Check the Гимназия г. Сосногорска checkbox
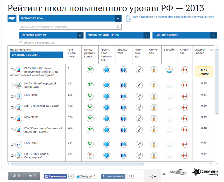The width and height of the screenshot is (224, 182). click(x=12, y=155)
